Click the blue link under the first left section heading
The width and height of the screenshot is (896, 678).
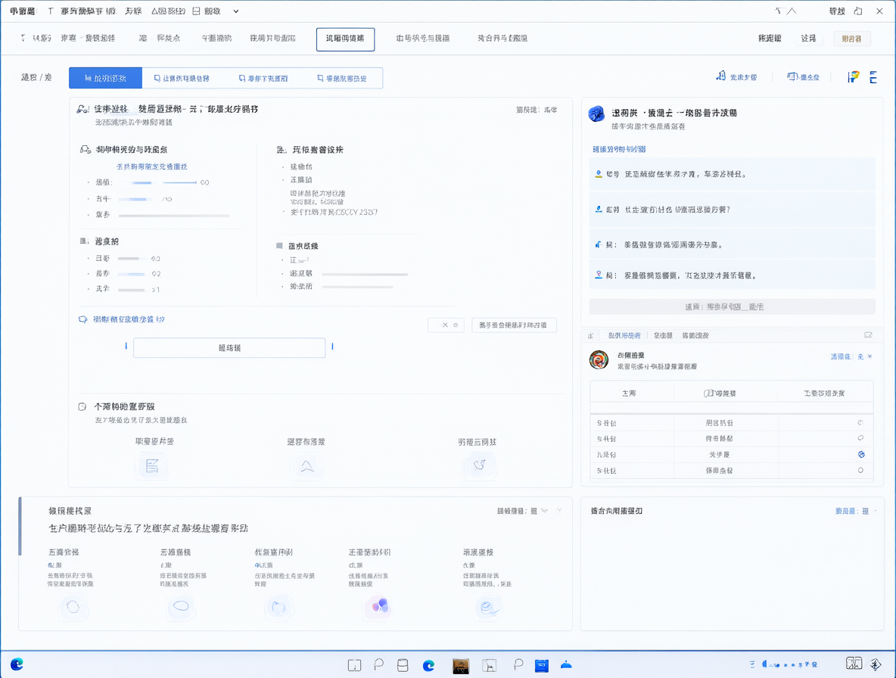(x=152, y=166)
